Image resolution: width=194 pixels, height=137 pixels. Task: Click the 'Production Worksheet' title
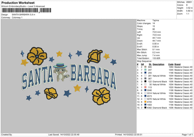point(18,3)
